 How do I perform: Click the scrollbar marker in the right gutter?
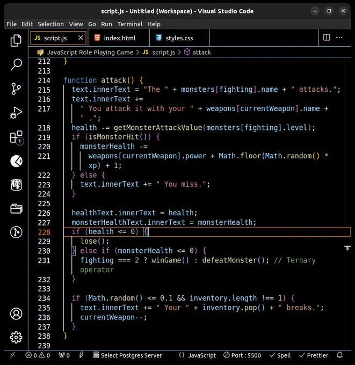coord(347,248)
